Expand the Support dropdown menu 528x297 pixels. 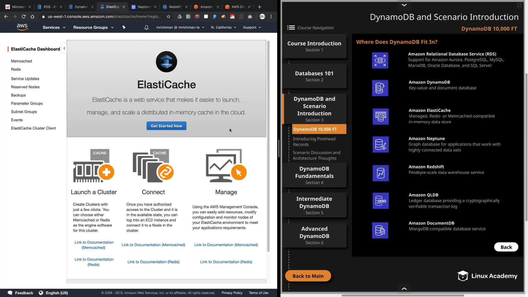click(x=252, y=28)
